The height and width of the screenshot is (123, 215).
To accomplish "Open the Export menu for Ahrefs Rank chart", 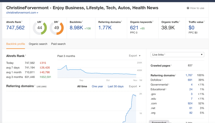I will pyautogui.click(x=135, y=56).
